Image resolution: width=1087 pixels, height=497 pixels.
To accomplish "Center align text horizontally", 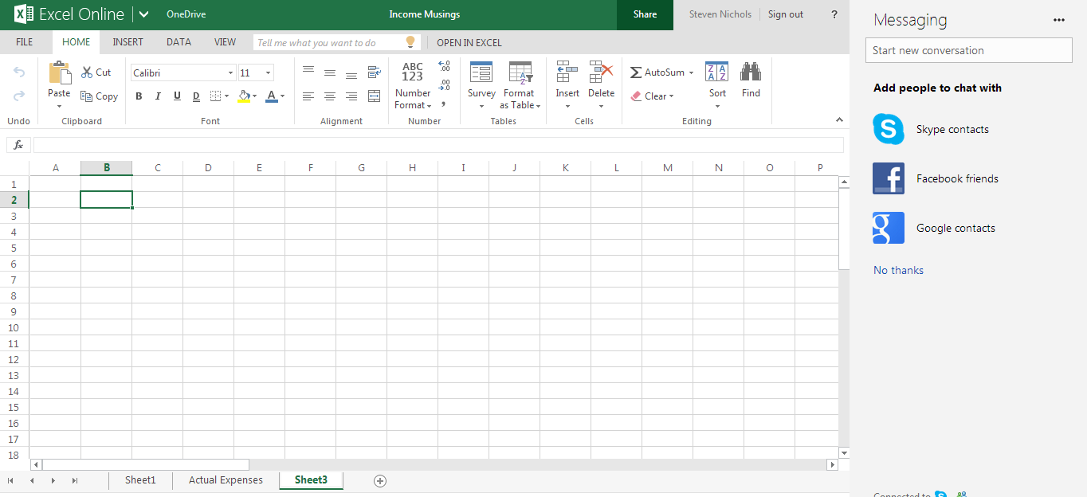I will click(329, 96).
